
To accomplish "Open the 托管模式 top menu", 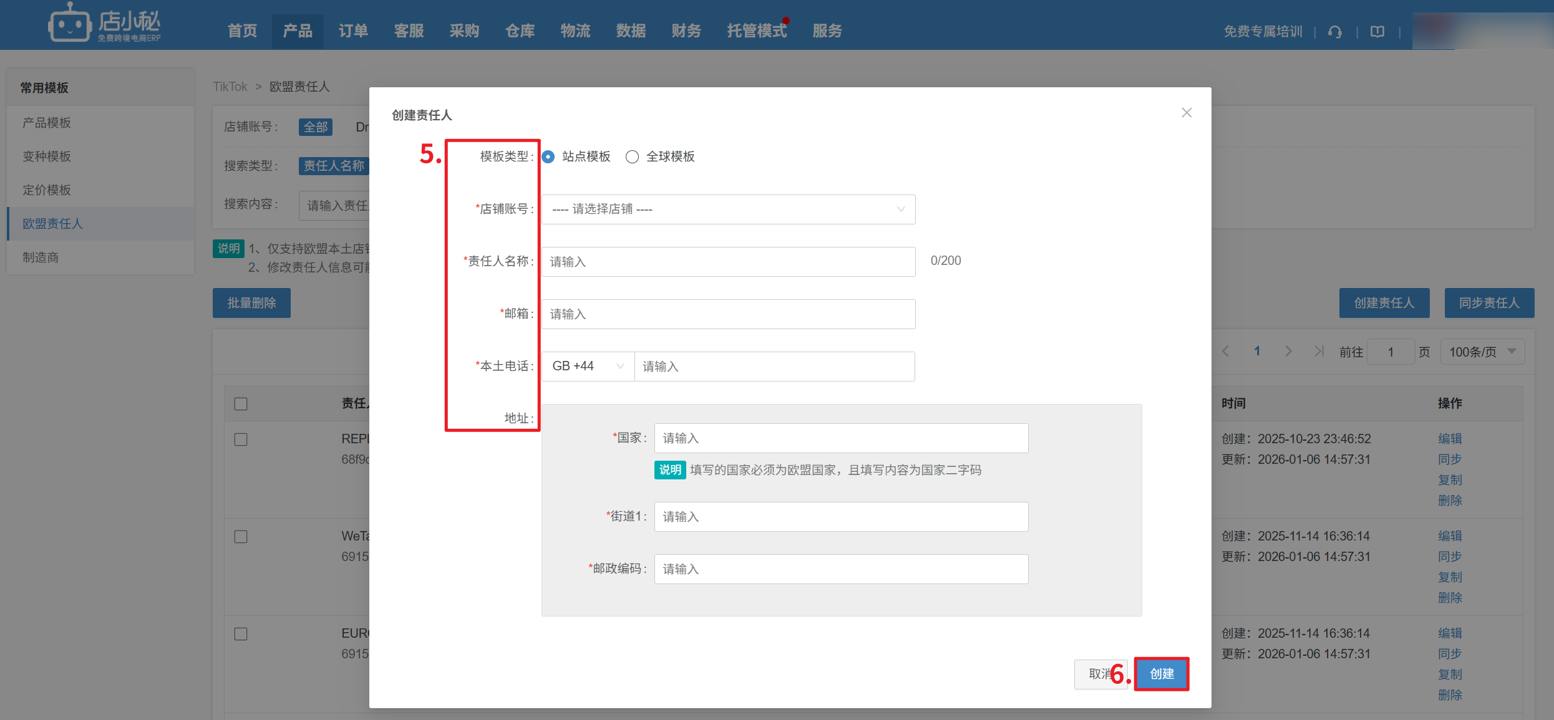I will click(x=756, y=31).
